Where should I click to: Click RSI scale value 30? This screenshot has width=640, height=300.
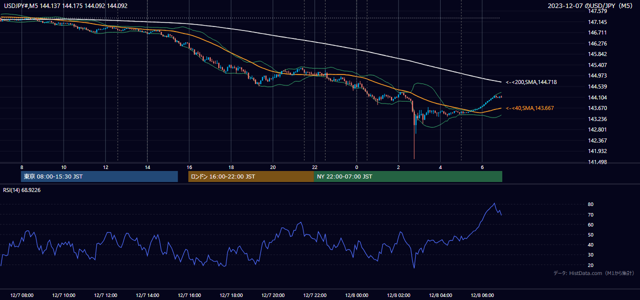591,255
